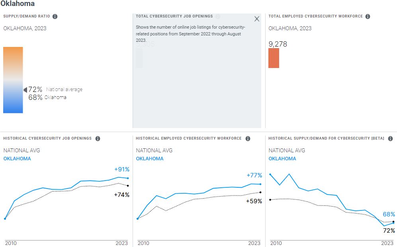Click the +59% national workforce label

click(x=254, y=201)
